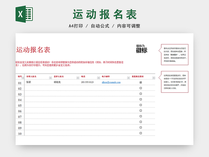
Task: Click the green Excel logo icon
Action: (x=24, y=14)
